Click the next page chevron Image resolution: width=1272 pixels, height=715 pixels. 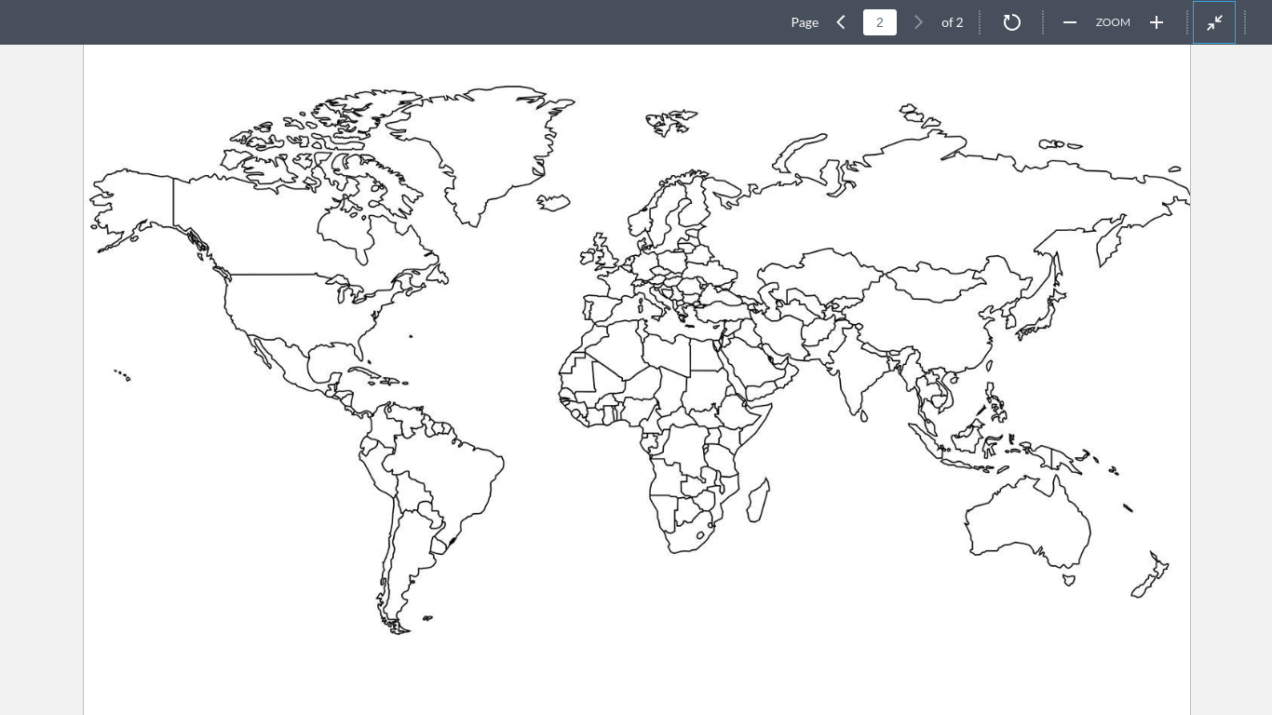919,22
